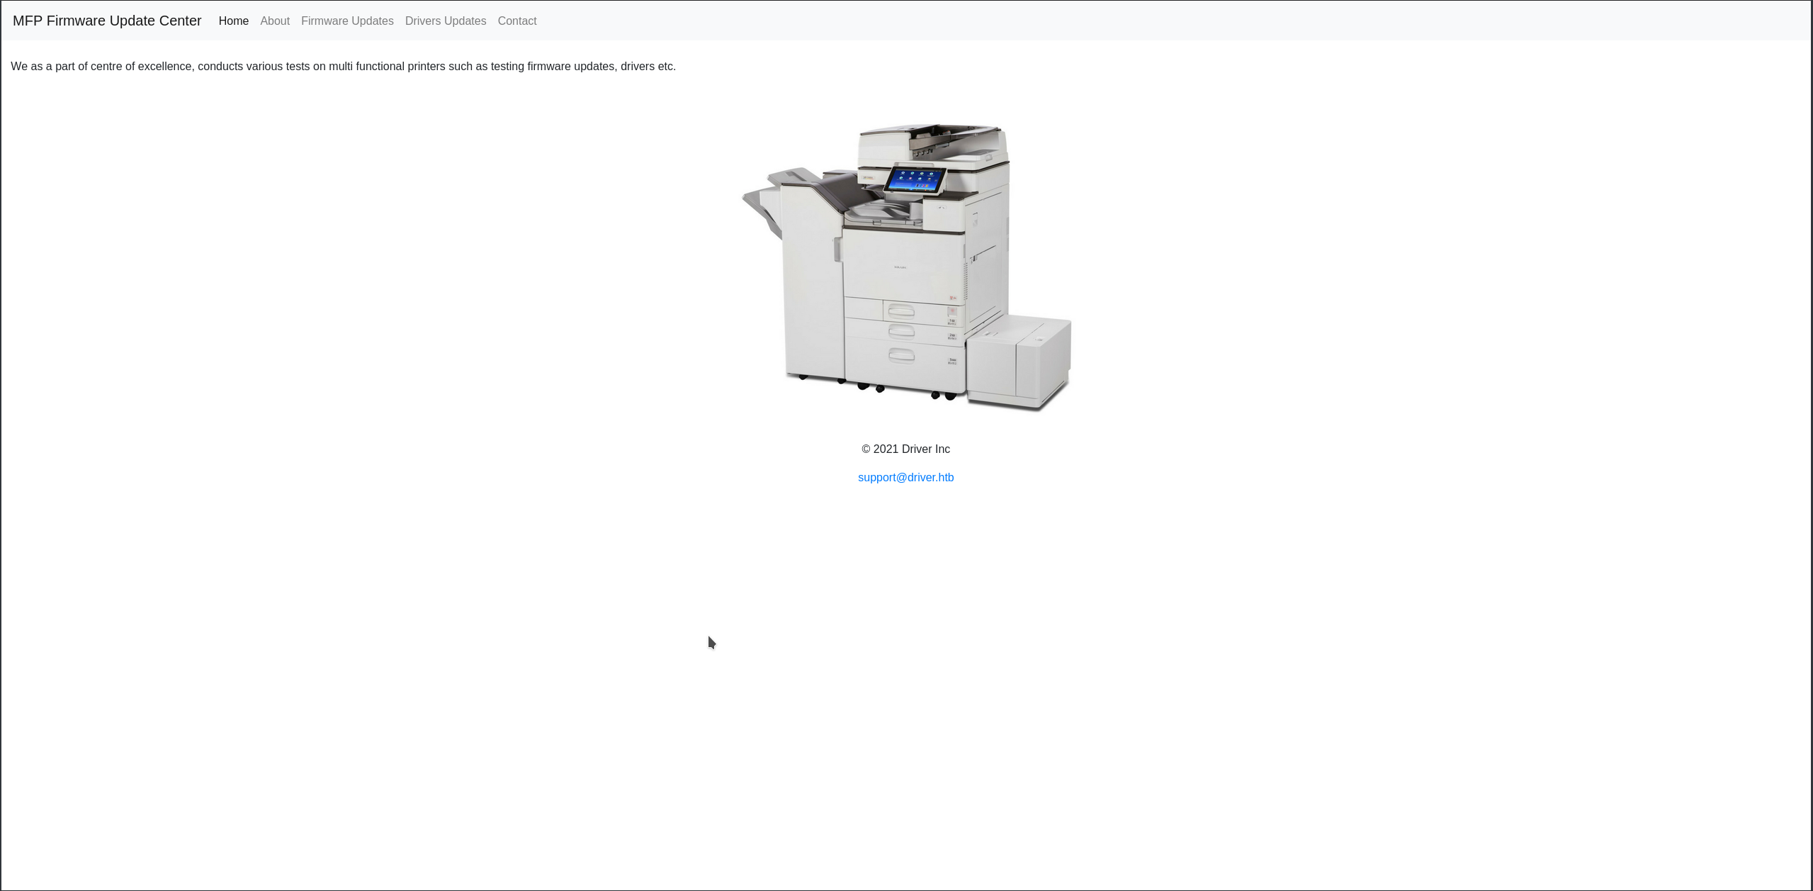Click the printer's blue touchscreen panel
The image size is (1813, 891).
(x=915, y=179)
